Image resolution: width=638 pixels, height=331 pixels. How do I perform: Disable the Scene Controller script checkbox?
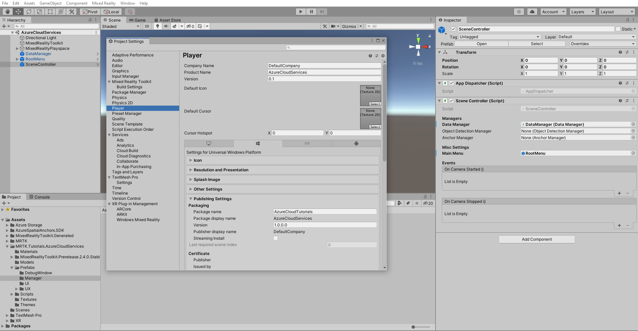point(451,101)
